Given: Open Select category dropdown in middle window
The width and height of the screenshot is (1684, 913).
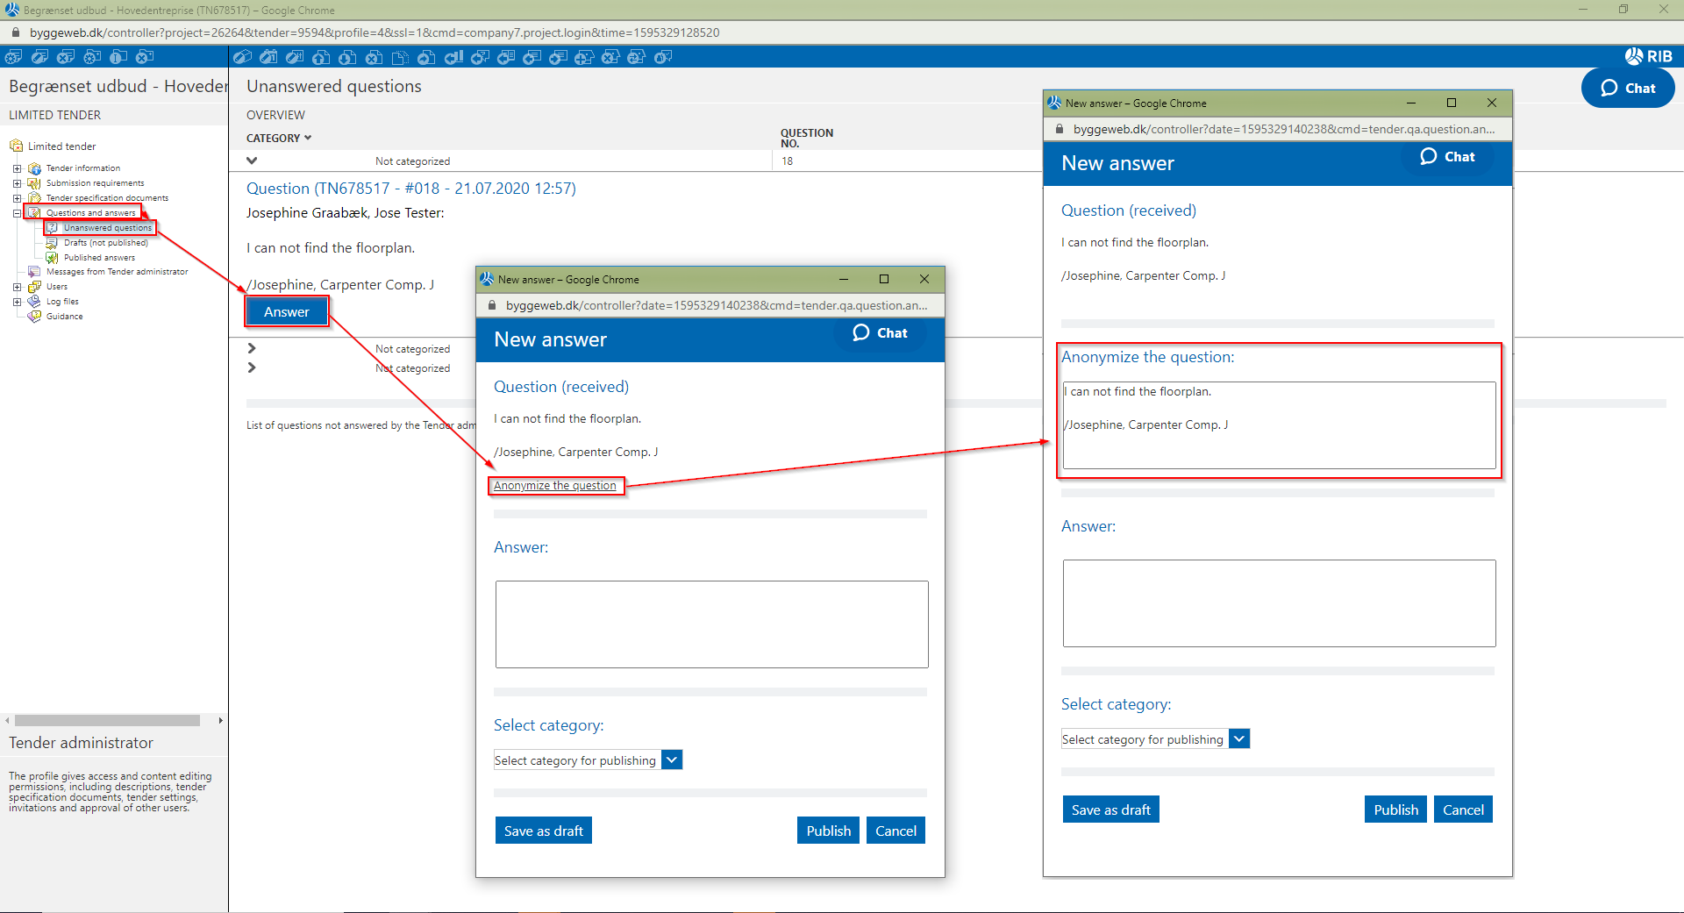Looking at the screenshot, I should [x=672, y=760].
